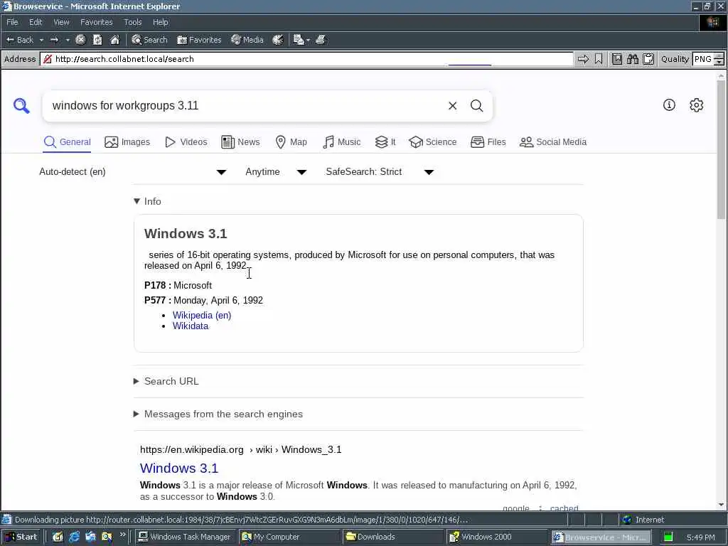Click the blue search logo icon
728x546 pixels.
click(x=21, y=106)
